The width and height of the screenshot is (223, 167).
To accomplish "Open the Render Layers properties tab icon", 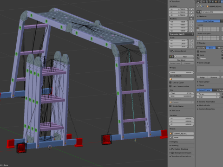I will (x=207, y=2).
